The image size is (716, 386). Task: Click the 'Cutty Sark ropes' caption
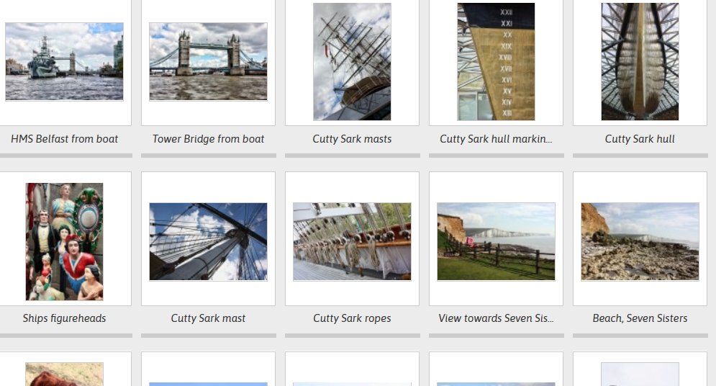point(352,318)
